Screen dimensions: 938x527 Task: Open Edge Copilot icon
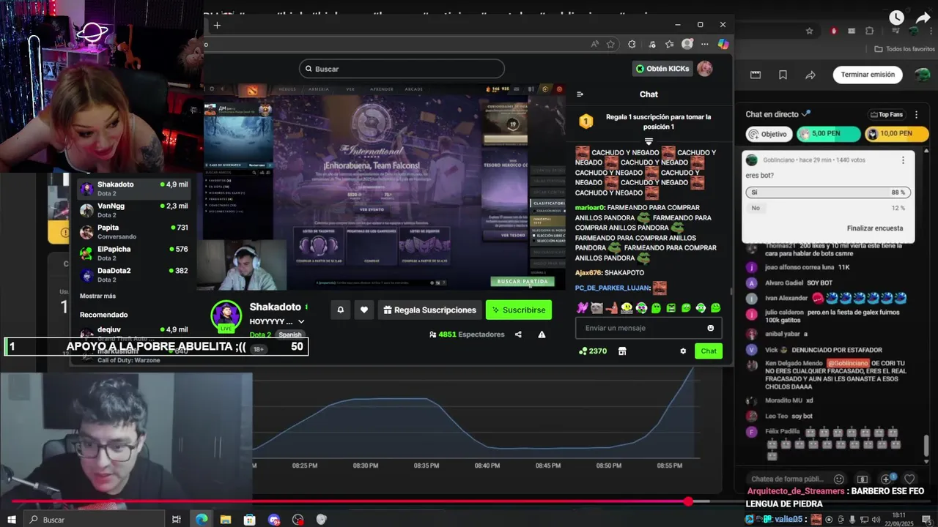[723, 45]
